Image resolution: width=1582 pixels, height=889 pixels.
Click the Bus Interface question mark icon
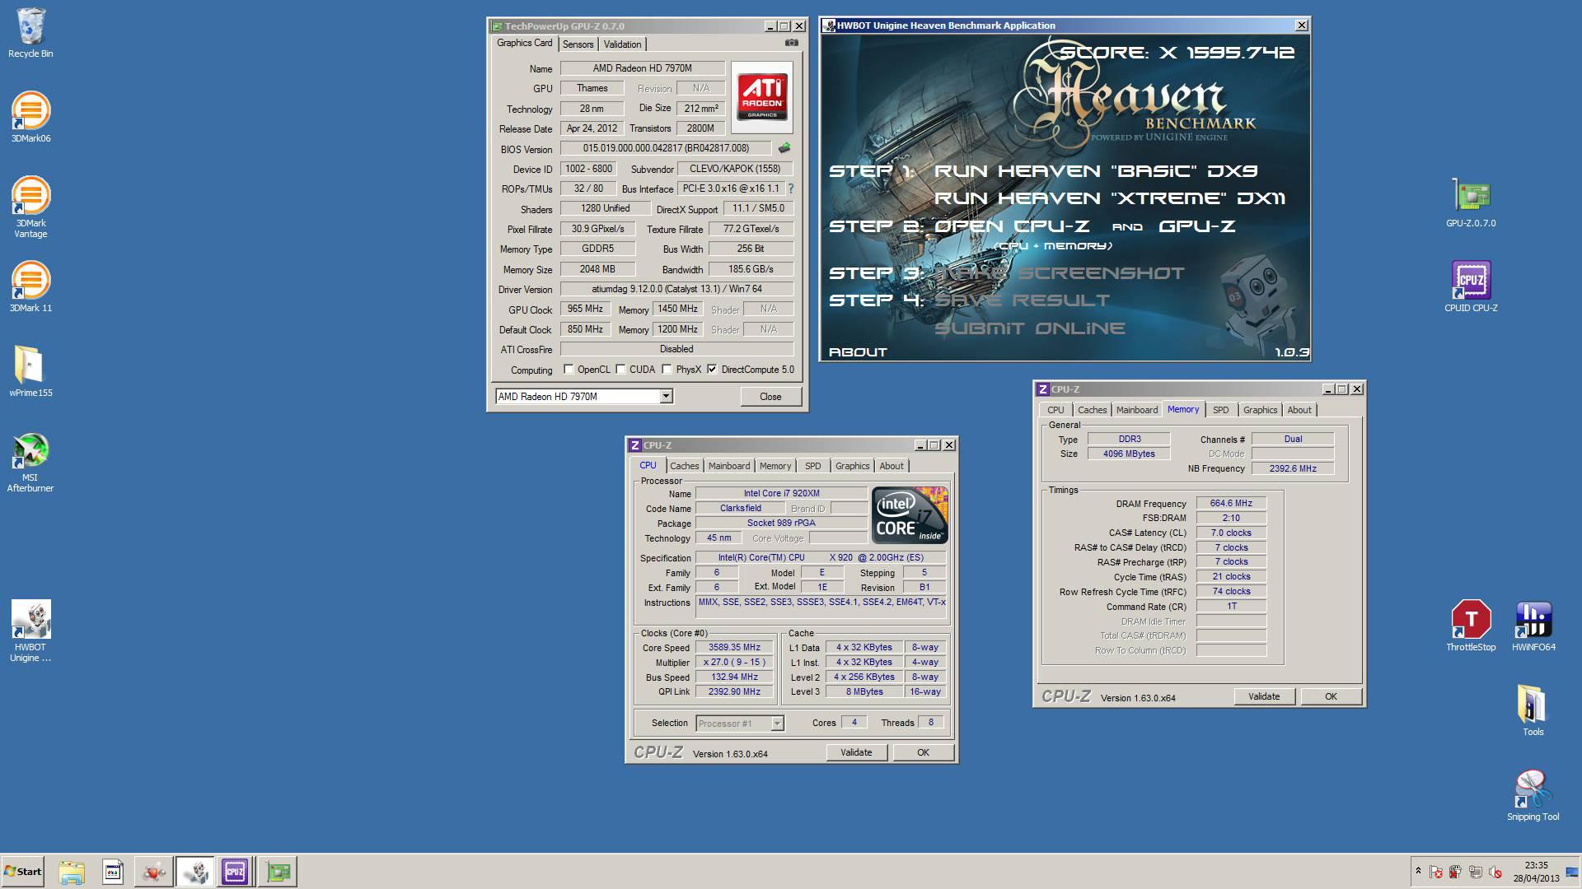[790, 189]
